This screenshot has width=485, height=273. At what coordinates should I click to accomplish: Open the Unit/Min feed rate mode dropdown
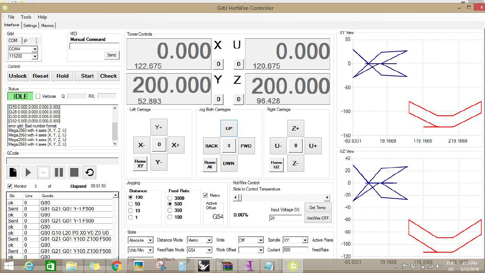click(150, 250)
